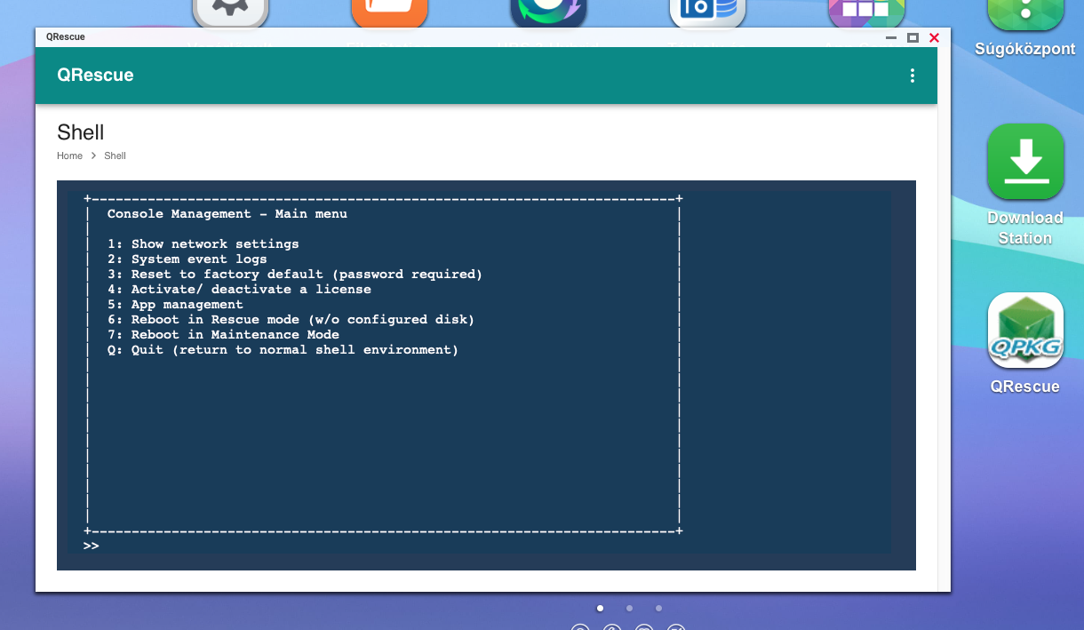Launch the QRescue QPKG desktop icon

tap(1025, 331)
